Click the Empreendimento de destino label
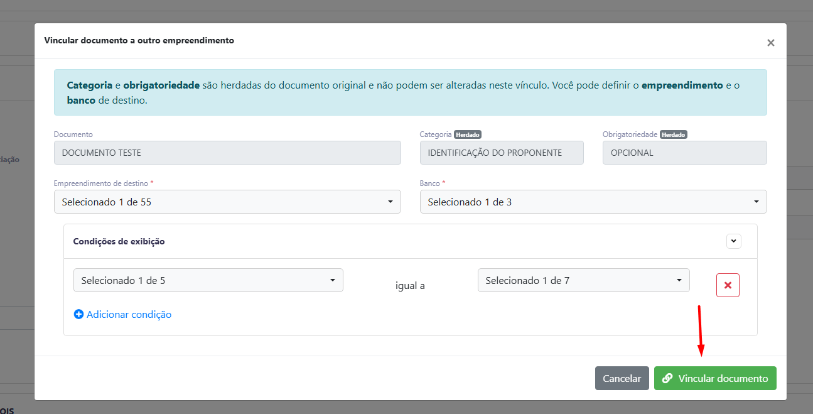 tap(104, 183)
